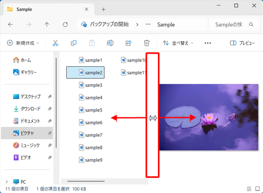263x193 pixels.
Task: Select file sample6
Action: (x=90, y=123)
